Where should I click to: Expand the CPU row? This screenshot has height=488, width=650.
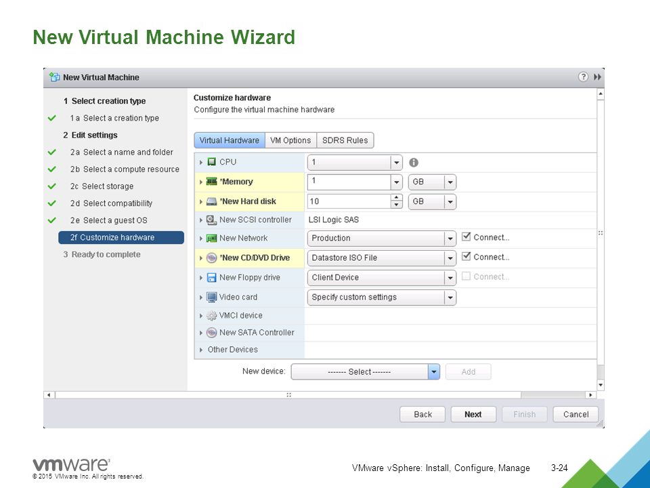pyautogui.click(x=201, y=162)
